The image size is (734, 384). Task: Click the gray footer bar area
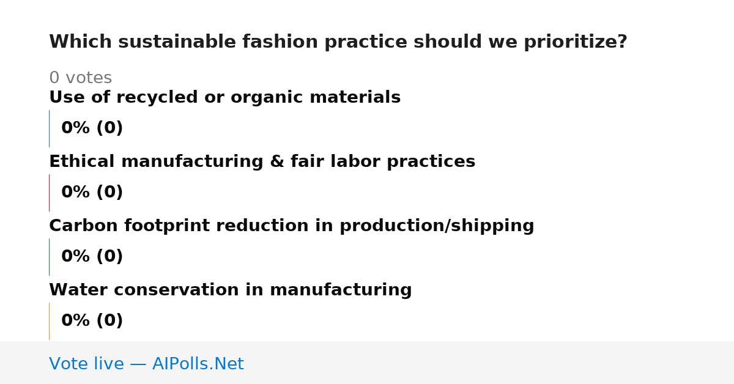tap(367, 363)
